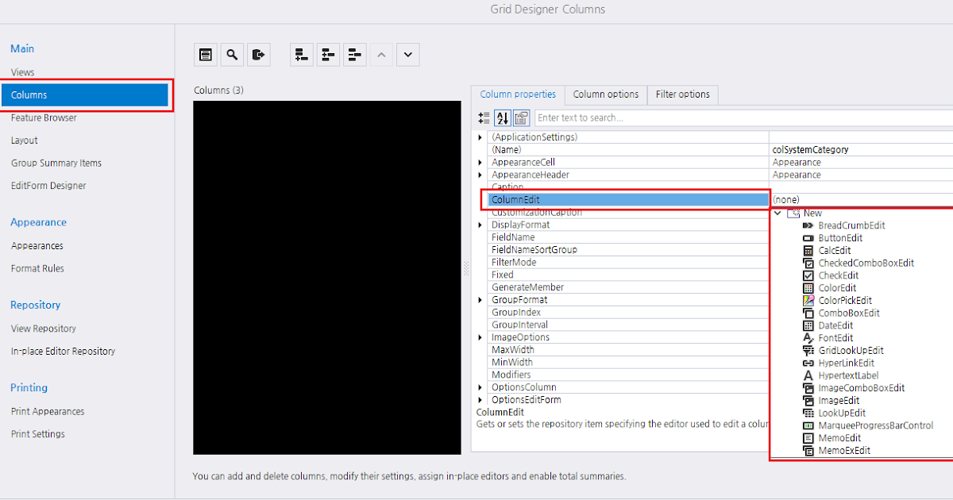Screen dimensions: 953x500
Task: Switch to the Column options tab
Action: click(x=605, y=94)
